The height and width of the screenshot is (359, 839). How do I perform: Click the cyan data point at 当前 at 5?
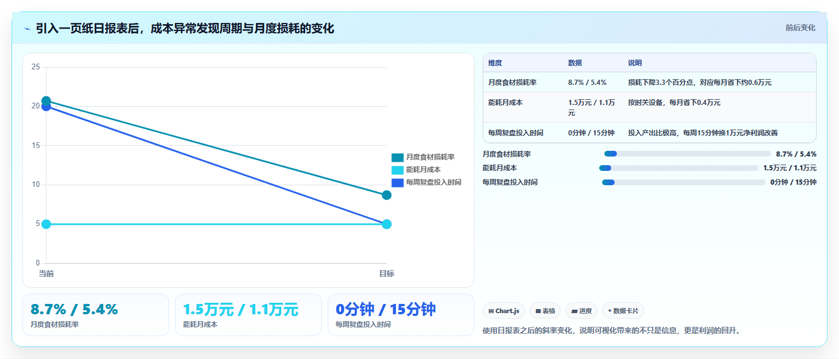tap(46, 224)
